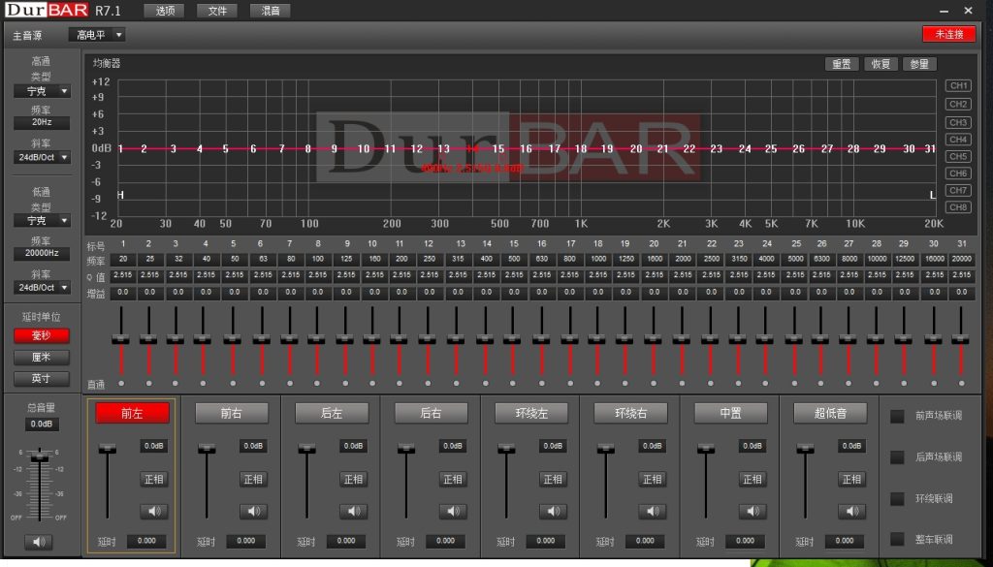
Task: Tick the 环绕联调 checkbox
Action: [897, 498]
